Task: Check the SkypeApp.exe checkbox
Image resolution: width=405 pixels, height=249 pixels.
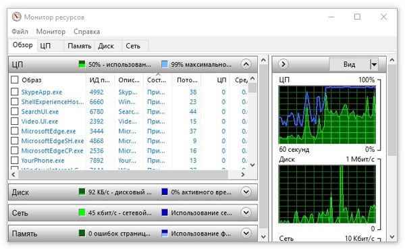Action: click(x=15, y=92)
